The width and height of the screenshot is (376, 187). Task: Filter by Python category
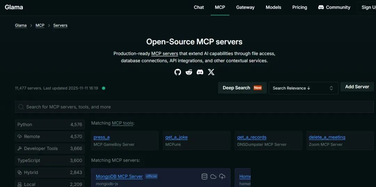50,125
